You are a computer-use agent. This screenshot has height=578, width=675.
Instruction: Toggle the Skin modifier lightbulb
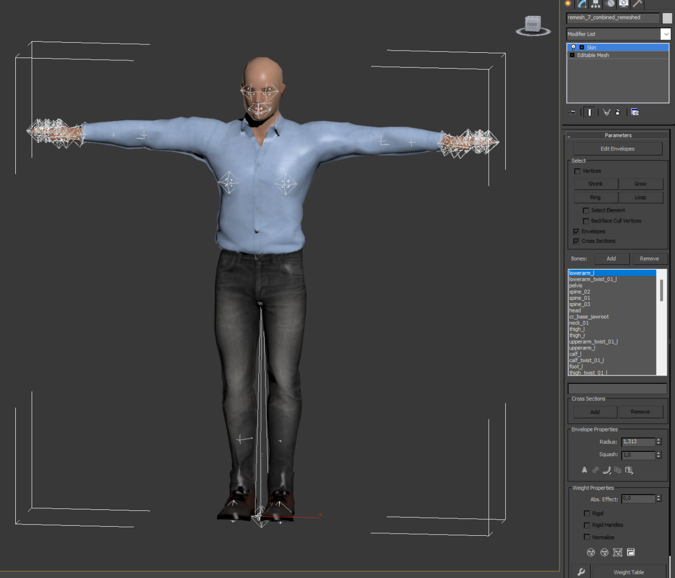pyautogui.click(x=573, y=48)
